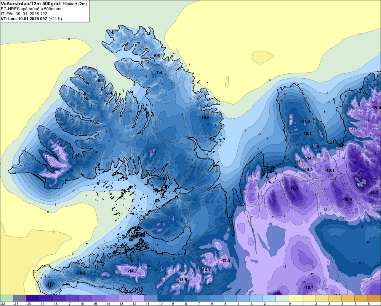Pick legend swatch between -15 and -14 labels
Image resolution: width=381 pixels, height=306 pixels.
(x=98, y=298)
